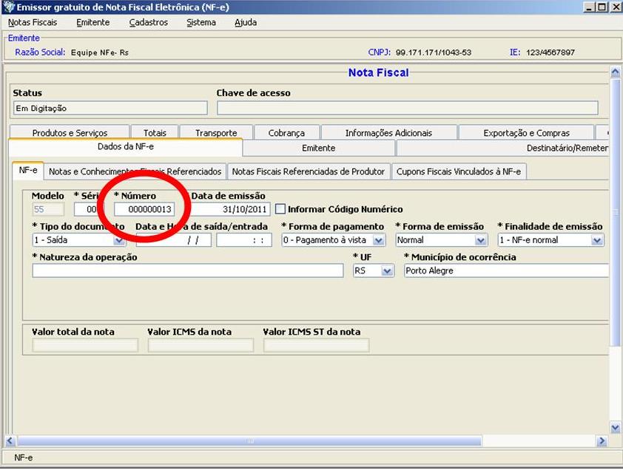Switch to Produtos e Serviços tab
The height and width of the screenshot is (470, 623).
(x=70, y=132)
